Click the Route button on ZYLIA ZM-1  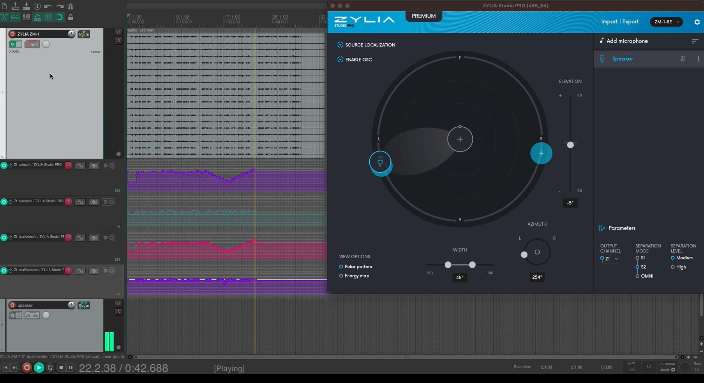83,34
